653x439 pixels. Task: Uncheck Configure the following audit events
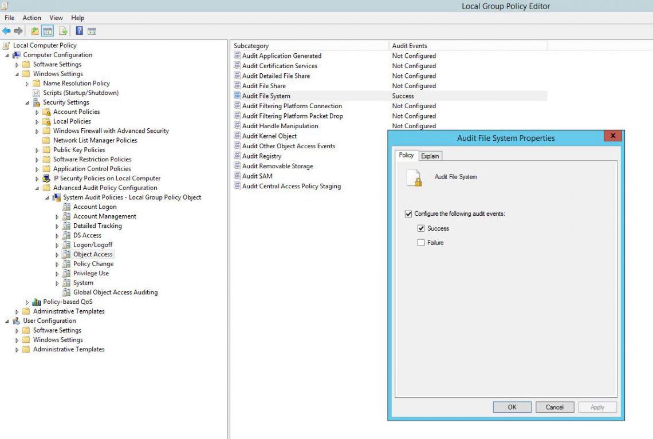point(408,214)
